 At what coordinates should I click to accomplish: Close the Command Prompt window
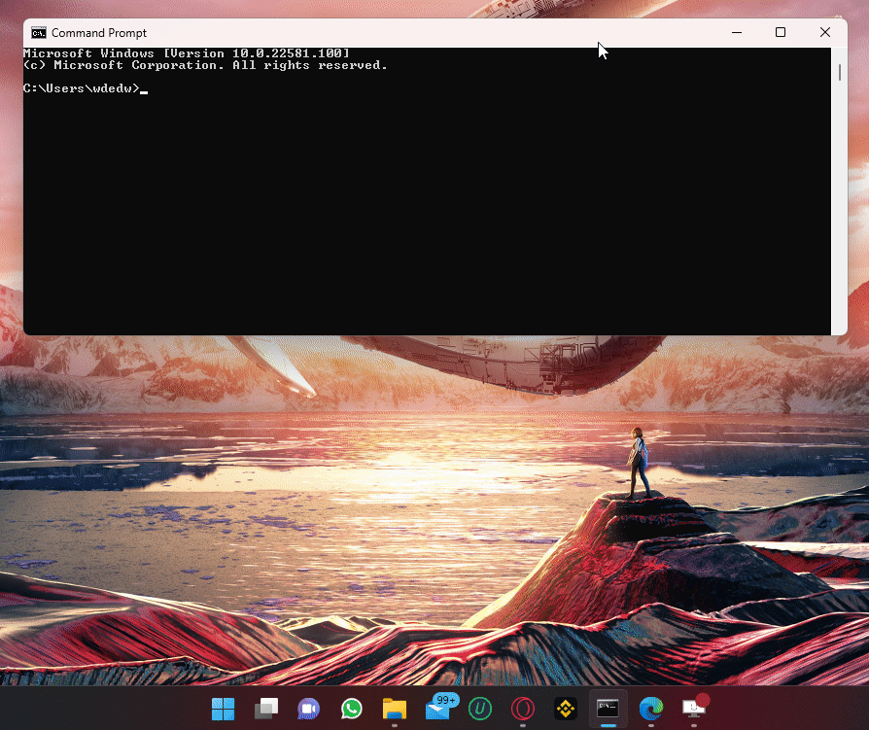825,33
